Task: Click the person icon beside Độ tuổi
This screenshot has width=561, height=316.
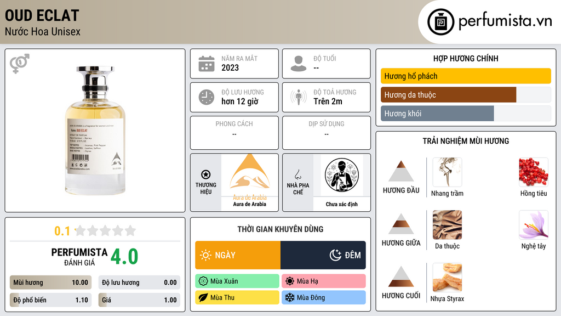Action: [299, 64]
